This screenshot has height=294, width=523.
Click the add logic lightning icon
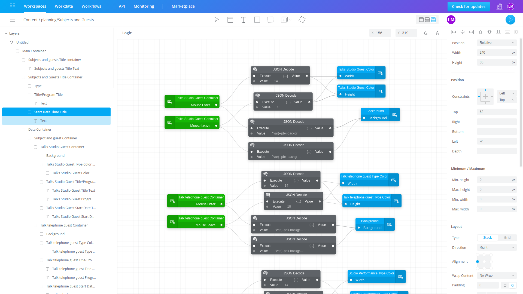click(437, 33)
